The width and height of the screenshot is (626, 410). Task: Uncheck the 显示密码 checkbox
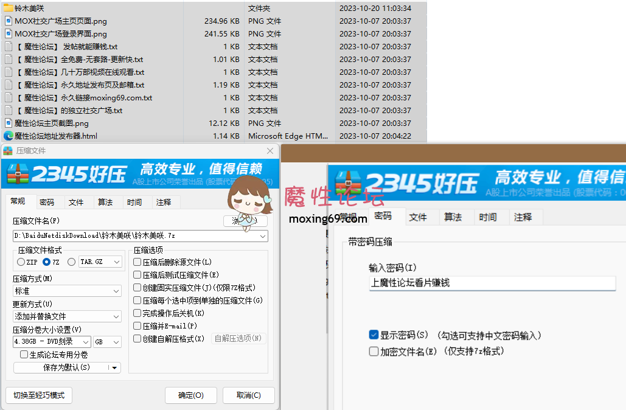[x=374, y=335]
